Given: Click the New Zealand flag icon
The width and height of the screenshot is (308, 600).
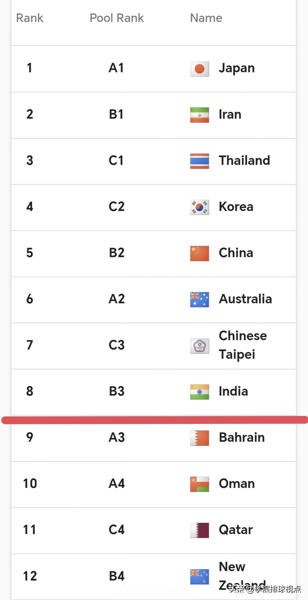Looking at the screenshot, I should (199, 577).
